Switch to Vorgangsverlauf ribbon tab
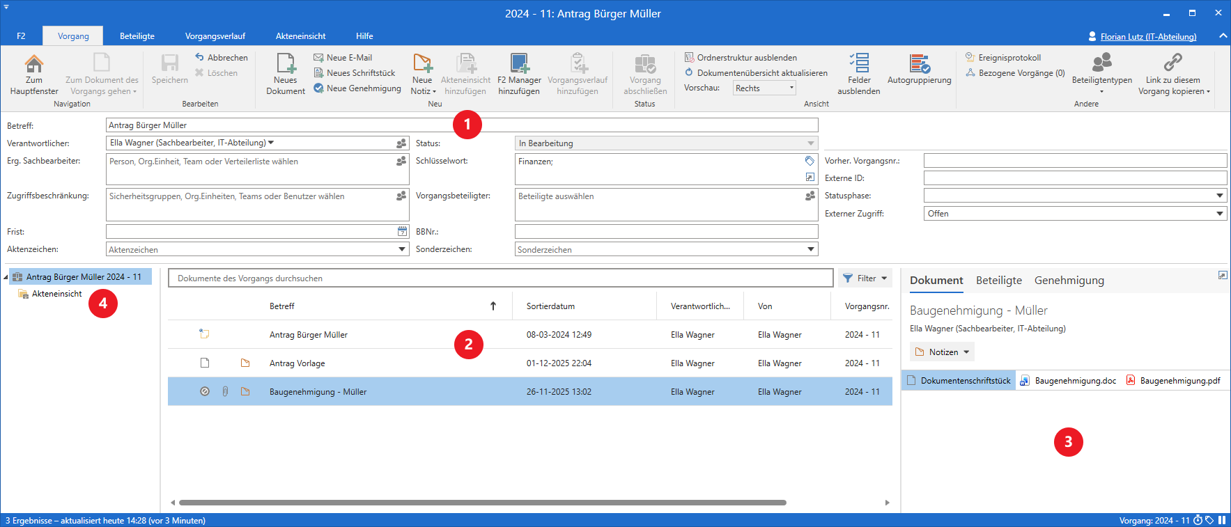The height and width of the screenshot is (527, 1231). click(x=215, y=36)
